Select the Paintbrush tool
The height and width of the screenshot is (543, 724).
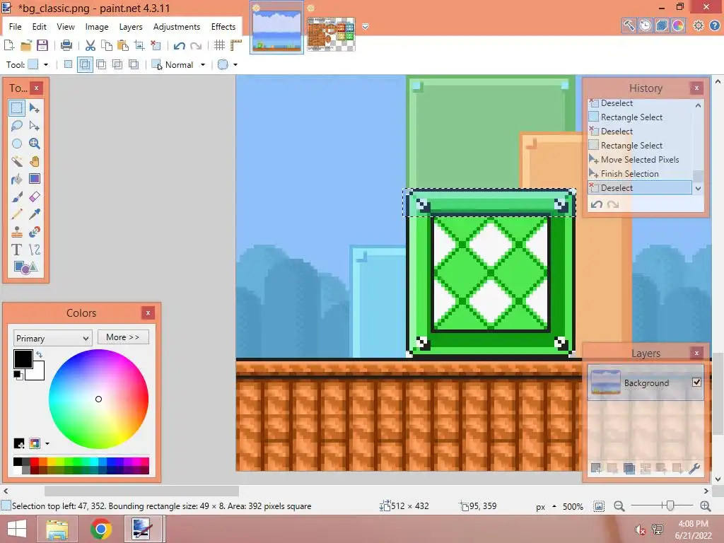coord(17,197)
